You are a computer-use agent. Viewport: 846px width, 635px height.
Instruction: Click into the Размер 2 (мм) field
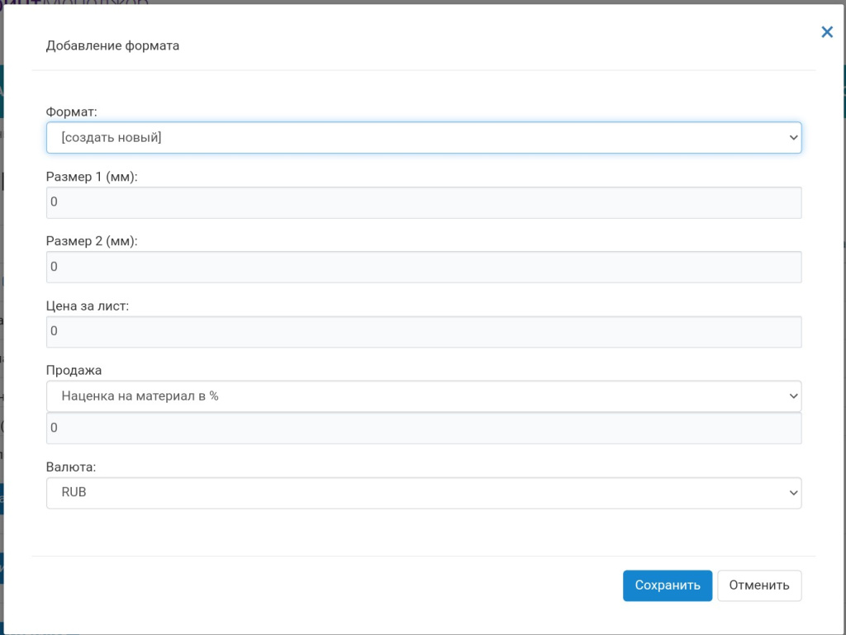(x=423, y=267)
